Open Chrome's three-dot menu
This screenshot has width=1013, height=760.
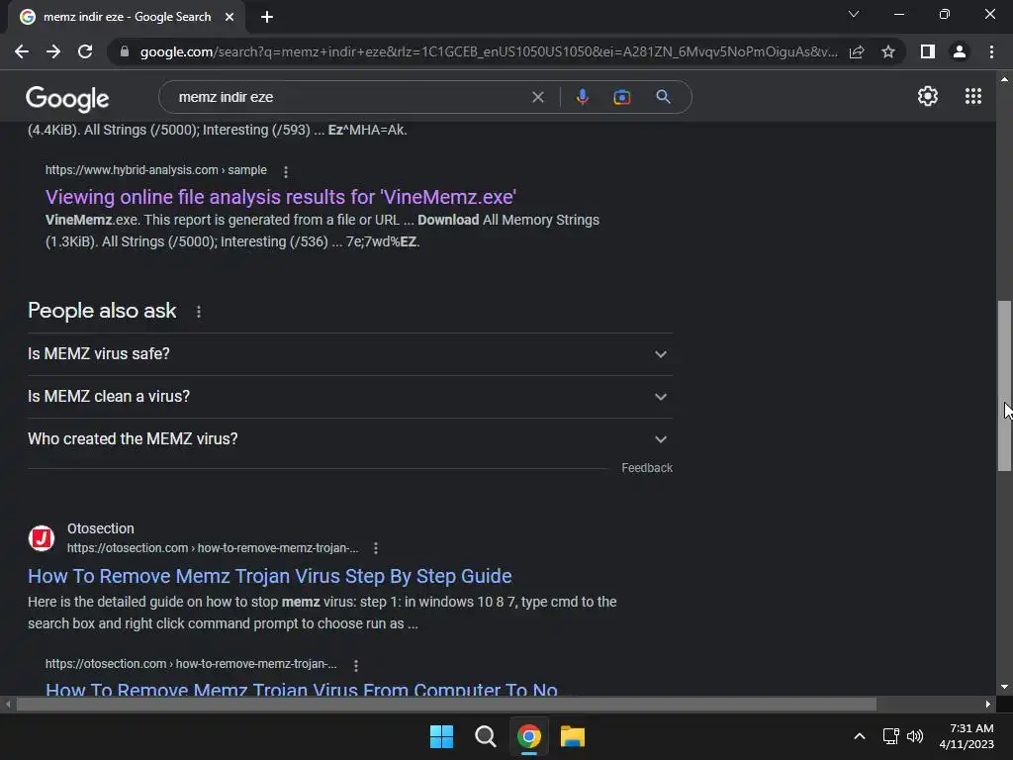tap(991, 51)
